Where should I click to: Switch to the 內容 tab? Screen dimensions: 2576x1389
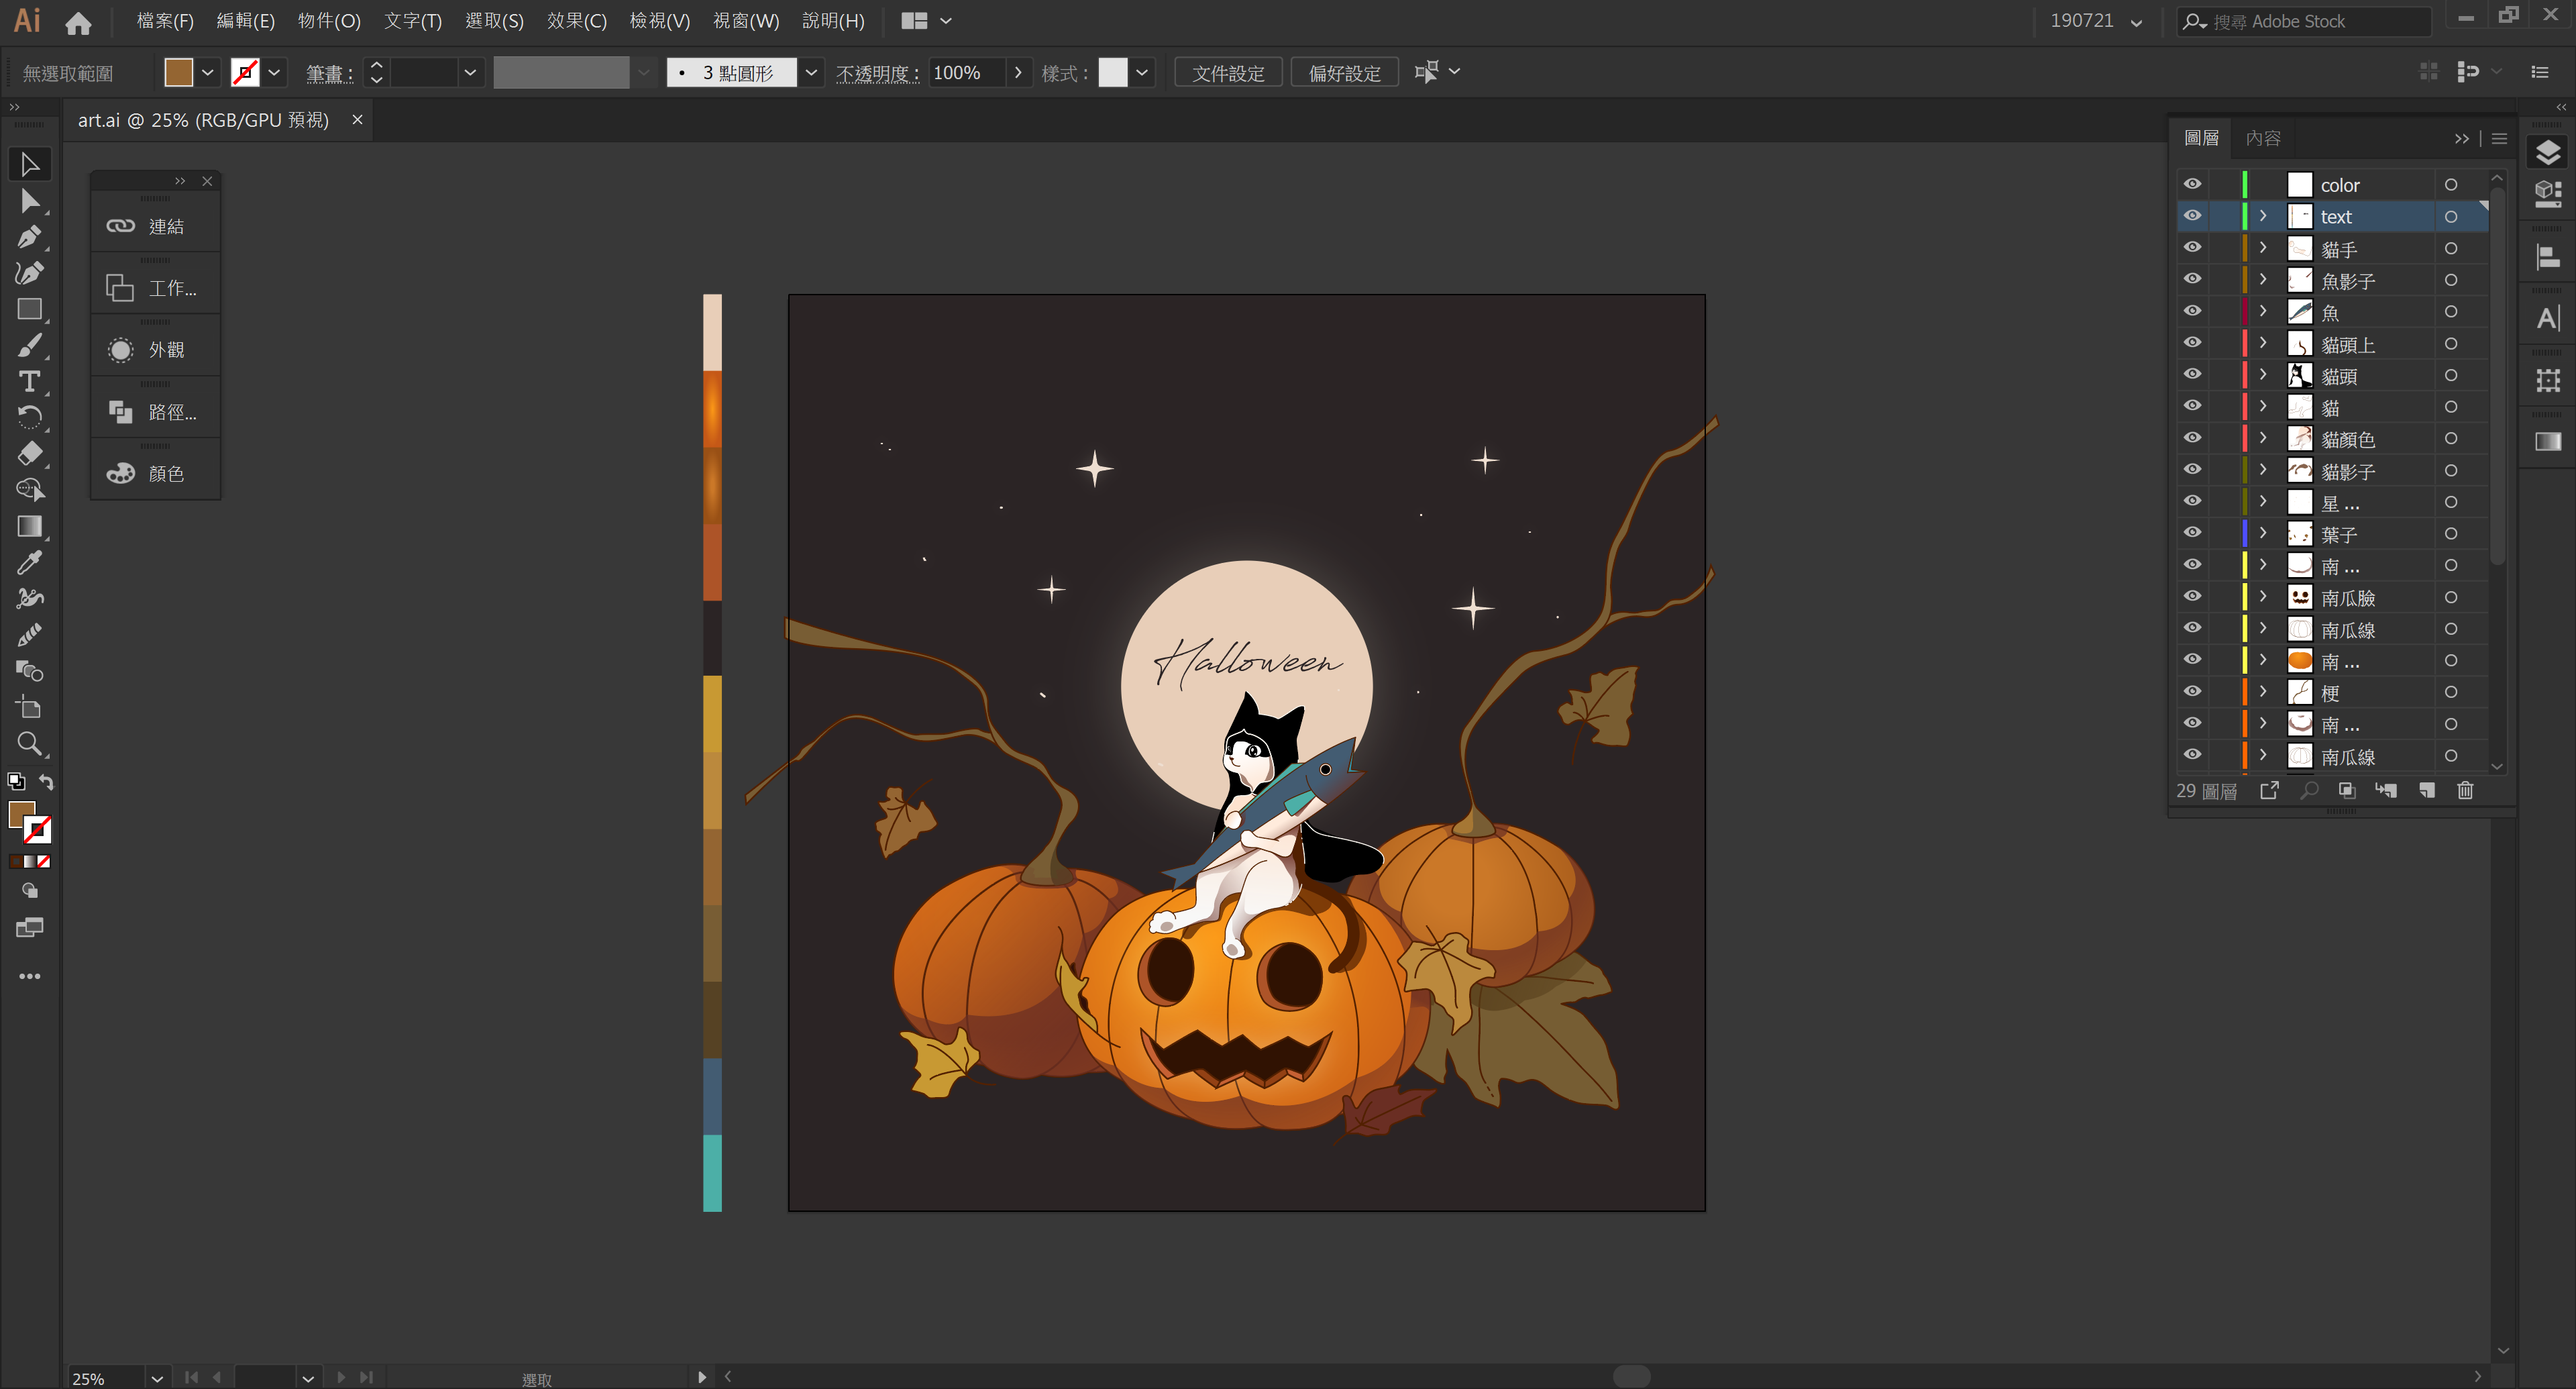[2263, 139]
